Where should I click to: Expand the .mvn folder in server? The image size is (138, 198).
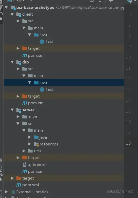(18, 117)
